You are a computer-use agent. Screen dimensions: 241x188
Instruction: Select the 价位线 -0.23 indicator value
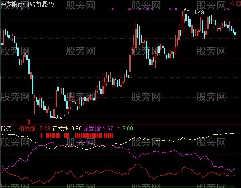[x=35, y=129]
